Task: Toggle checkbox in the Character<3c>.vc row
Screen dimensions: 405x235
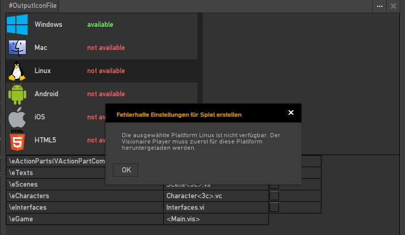Action: (x=274, y=196)
